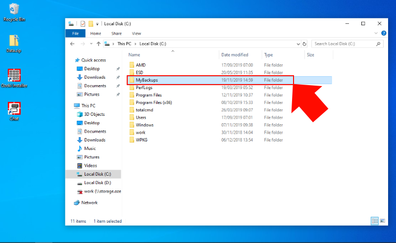Select Local Disk (C:) in navigation pane
This screenshot has width=396, height=243.
coord(93,174)
